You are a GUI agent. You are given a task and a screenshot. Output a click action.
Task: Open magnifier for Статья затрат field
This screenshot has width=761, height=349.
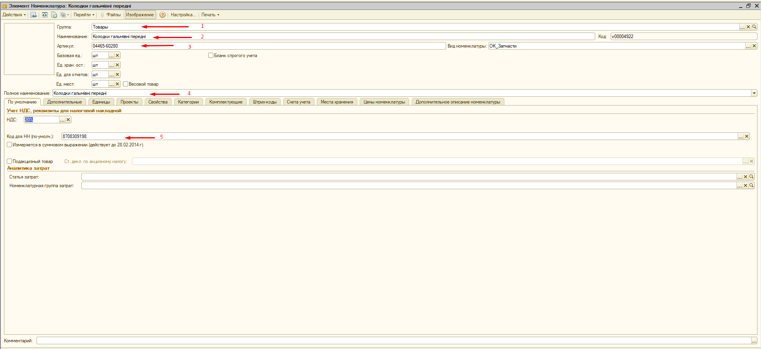pos(751,177)
